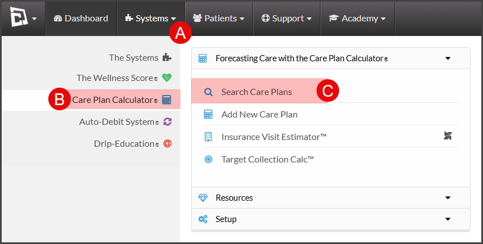
Task: Click the magnifier icon next to Search Care Plans
Action: tap(209, 92)
